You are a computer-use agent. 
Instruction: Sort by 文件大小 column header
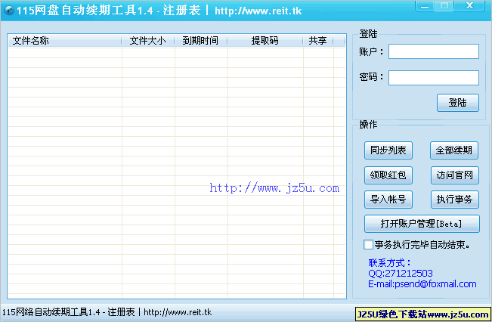pyautogui.click(x=148, y=41)
